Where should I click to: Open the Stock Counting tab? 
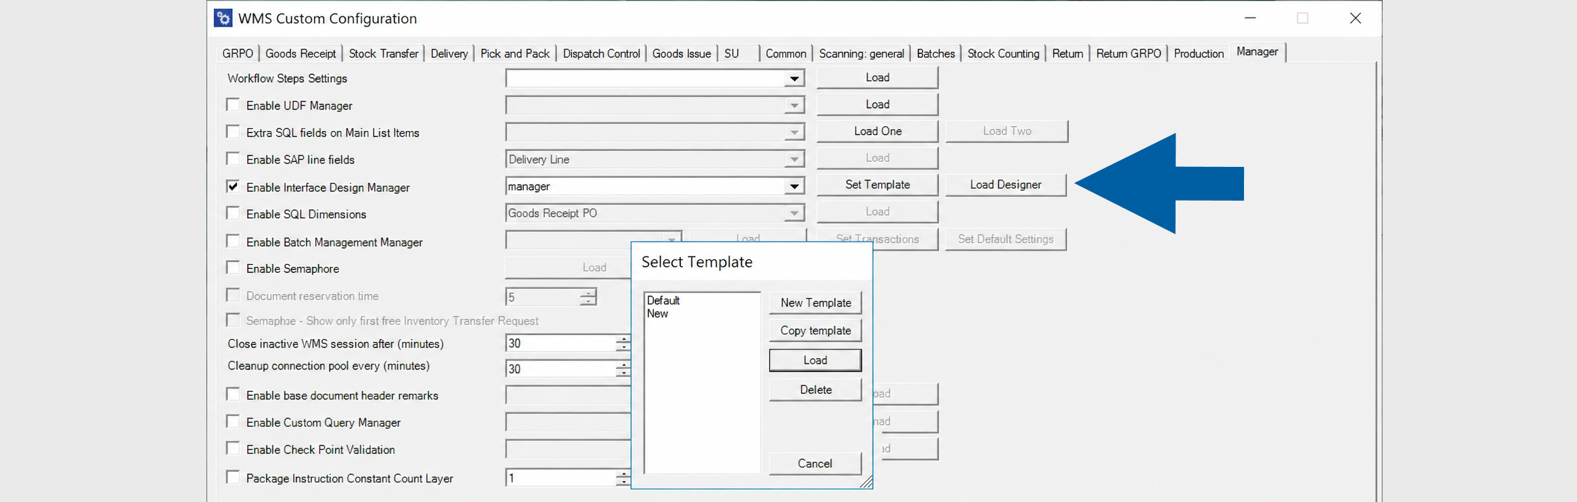pyautogui.click(x=1003, y=53)
